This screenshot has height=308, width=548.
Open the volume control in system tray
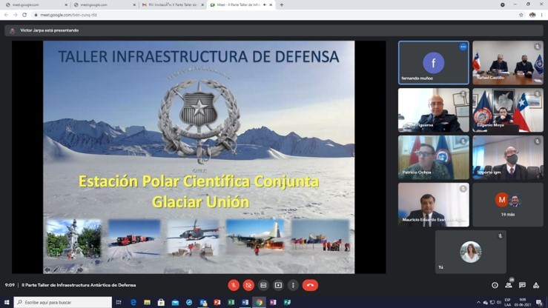499,302
